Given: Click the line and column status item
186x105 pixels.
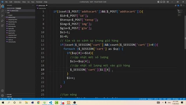Looking at the screenshot, I should pos(143,99).
